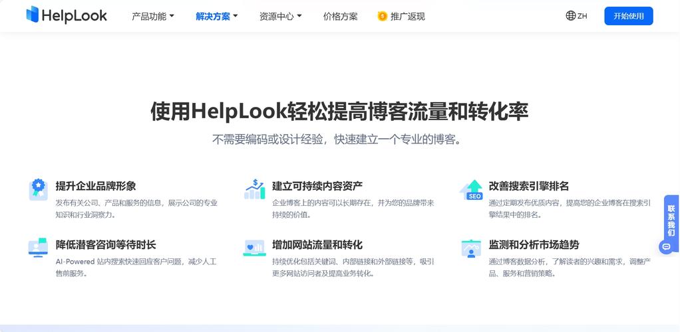
Task: Switch language via the ZH label
Action: [x=582, y=16]
